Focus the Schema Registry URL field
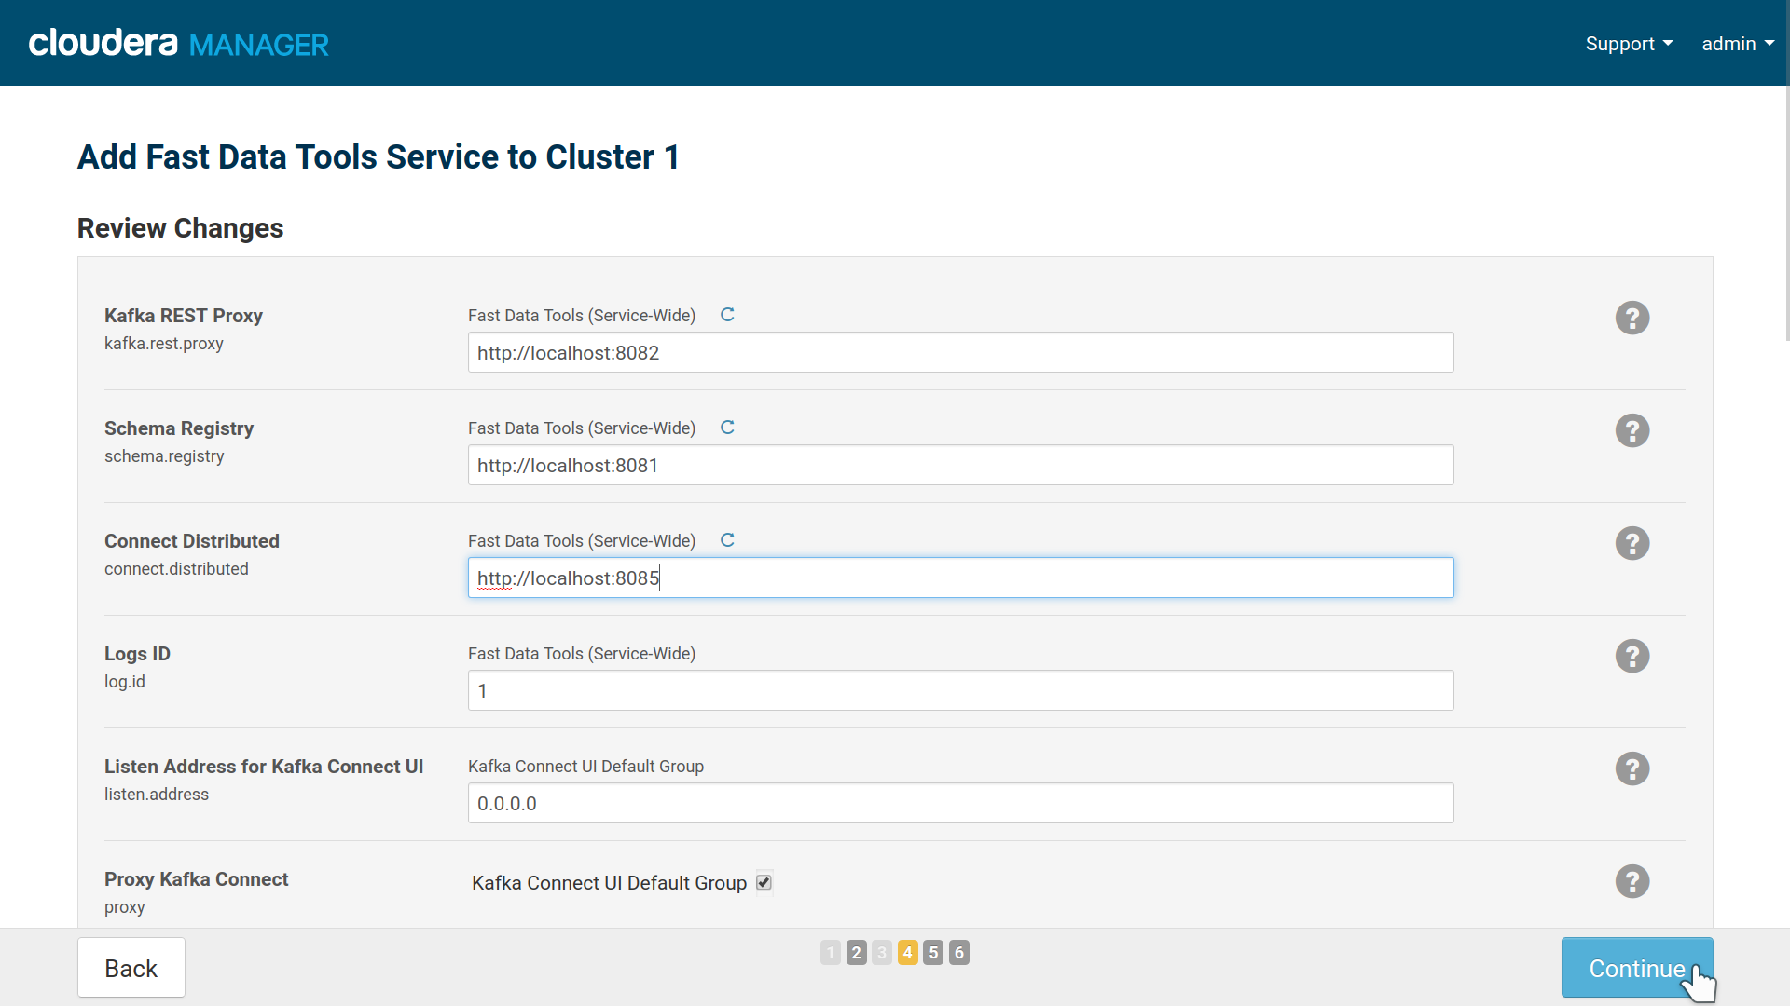Viewport: 1790px width, 1006px height. 960,465
